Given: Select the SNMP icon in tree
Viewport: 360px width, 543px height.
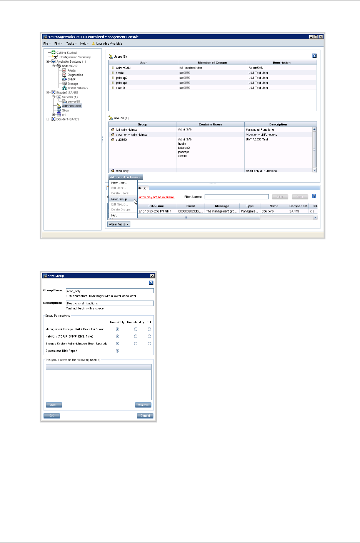Looking at the screenshot, I should pyautogui.click(x=64, y=79).
